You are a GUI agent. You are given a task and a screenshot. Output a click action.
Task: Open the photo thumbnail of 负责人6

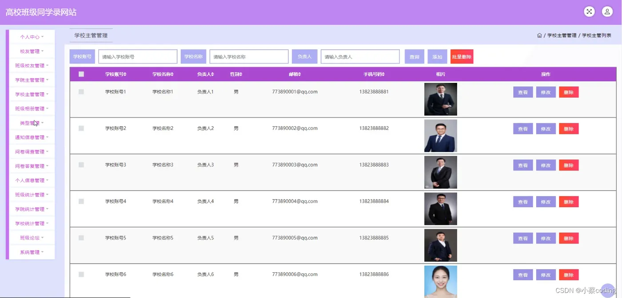(441, 282)
